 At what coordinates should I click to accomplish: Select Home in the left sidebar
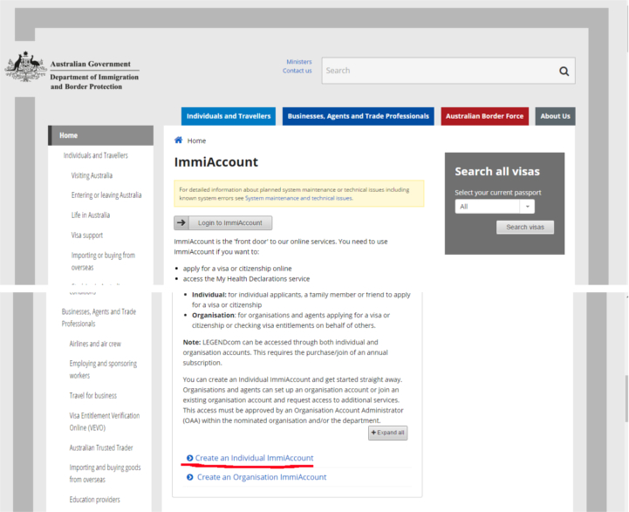pos(100,135)
